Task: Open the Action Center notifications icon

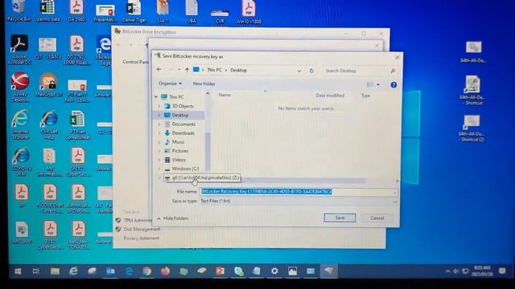Action: (502, 271)
